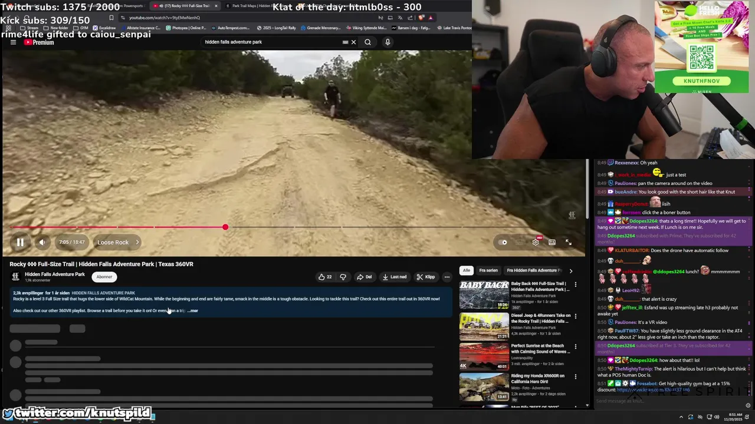This screenshot has width=755, height=424.
Task: Open options menu for Diesel Jeep video
Action: coord(576,316)
